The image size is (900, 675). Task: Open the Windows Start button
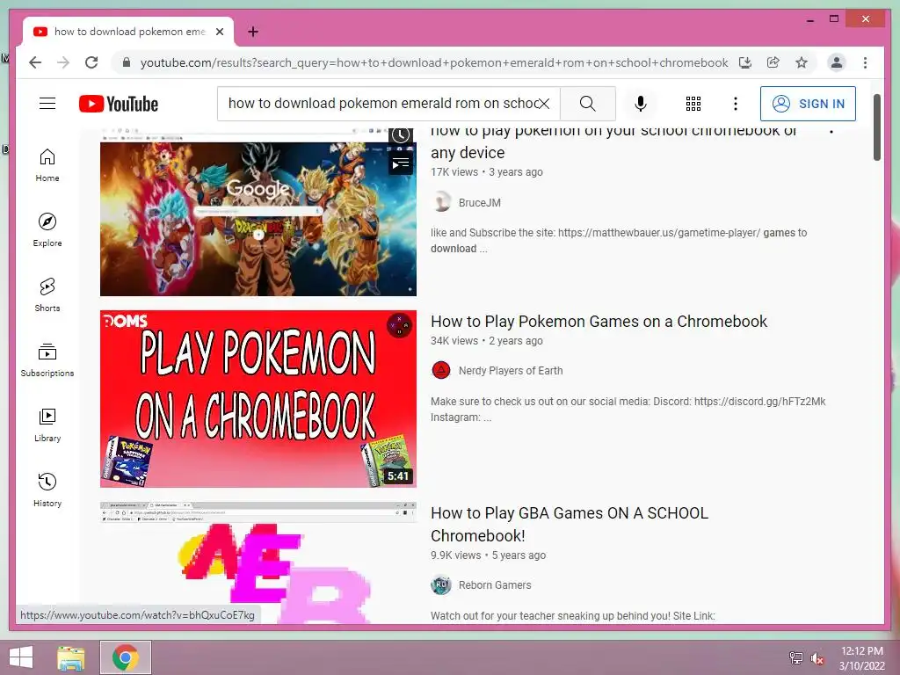coord(21,657)
